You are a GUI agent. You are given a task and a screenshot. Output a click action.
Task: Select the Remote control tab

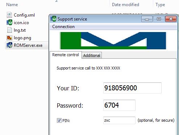coord(66,55)
